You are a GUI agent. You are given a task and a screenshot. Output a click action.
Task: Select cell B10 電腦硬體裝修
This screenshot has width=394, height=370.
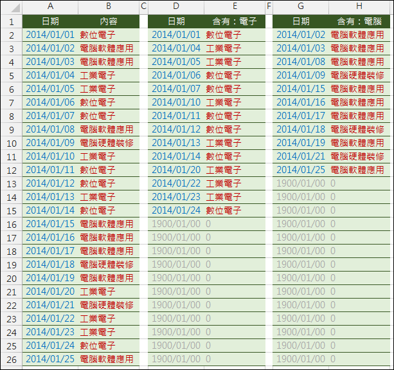[109, 143]
